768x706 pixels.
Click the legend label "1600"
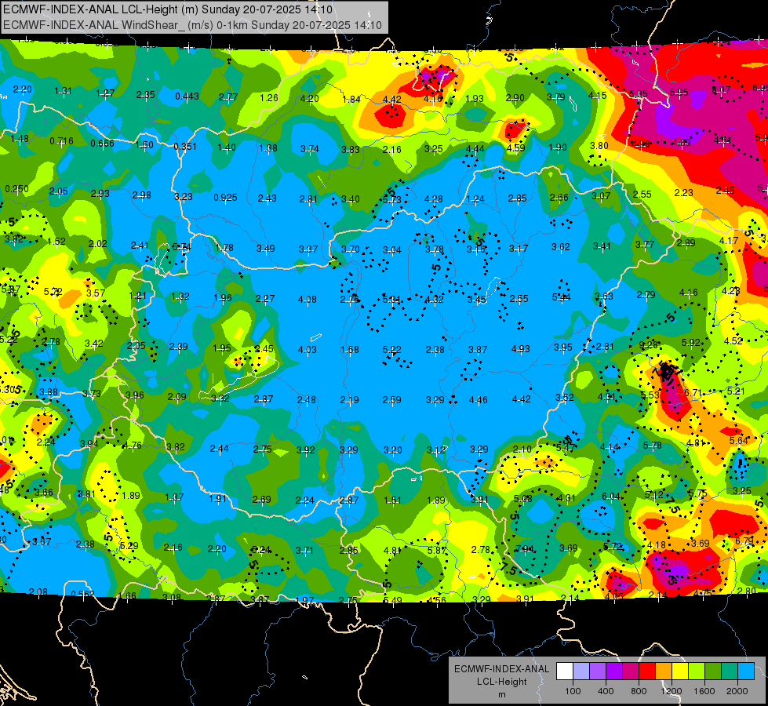(704, 691)
